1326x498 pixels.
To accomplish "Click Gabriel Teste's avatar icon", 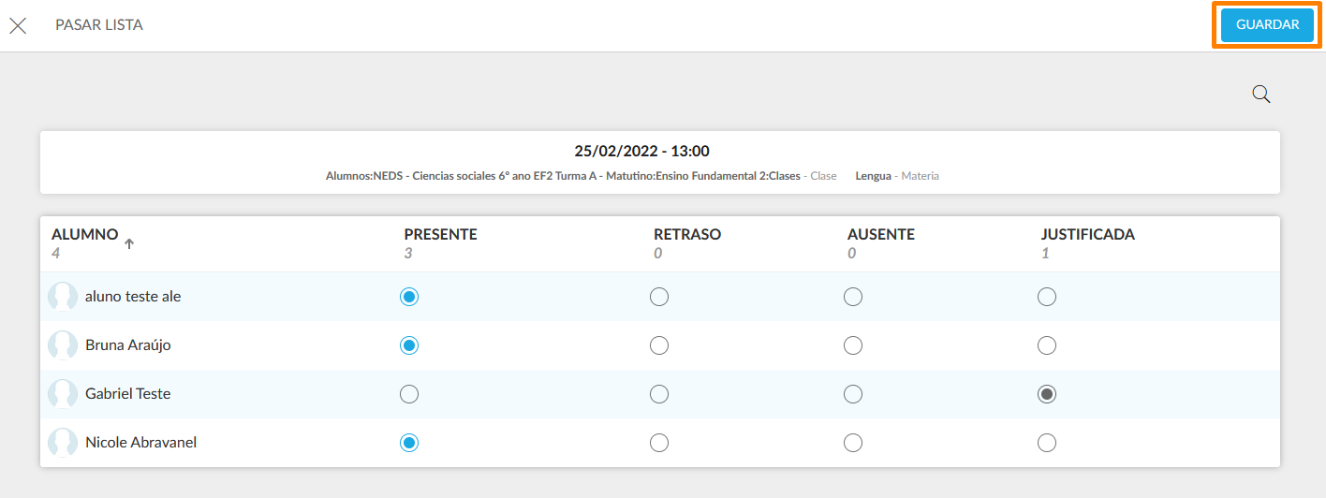I will pos(63,394).
